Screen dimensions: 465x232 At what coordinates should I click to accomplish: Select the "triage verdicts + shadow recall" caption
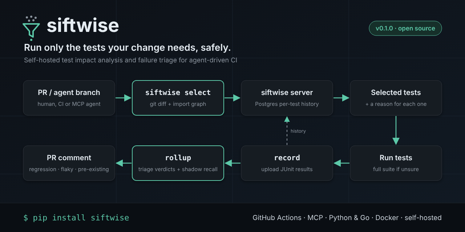[x=178, y=169]
